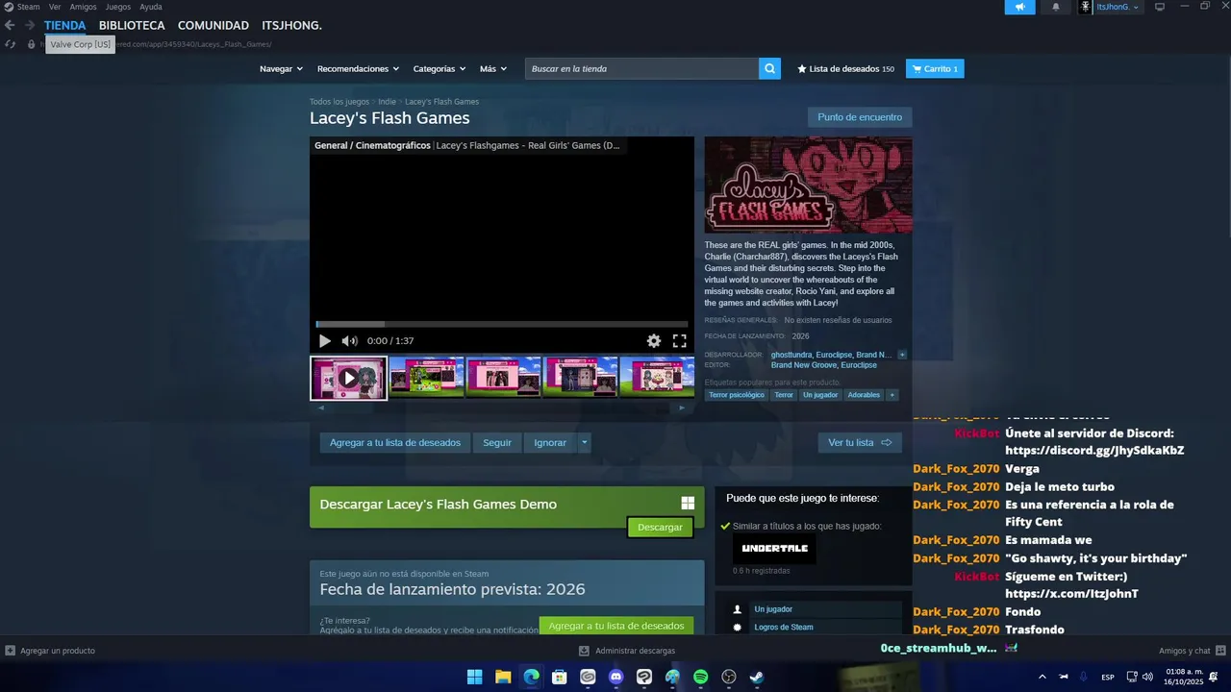
Task: Open the Amigos menu
Action: tap(84, 7)
